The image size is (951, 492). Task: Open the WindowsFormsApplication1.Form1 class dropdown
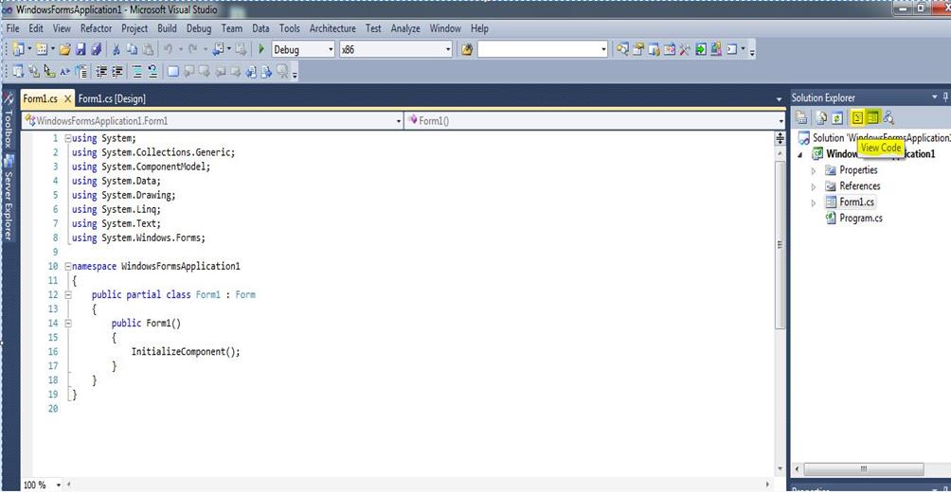399,121
